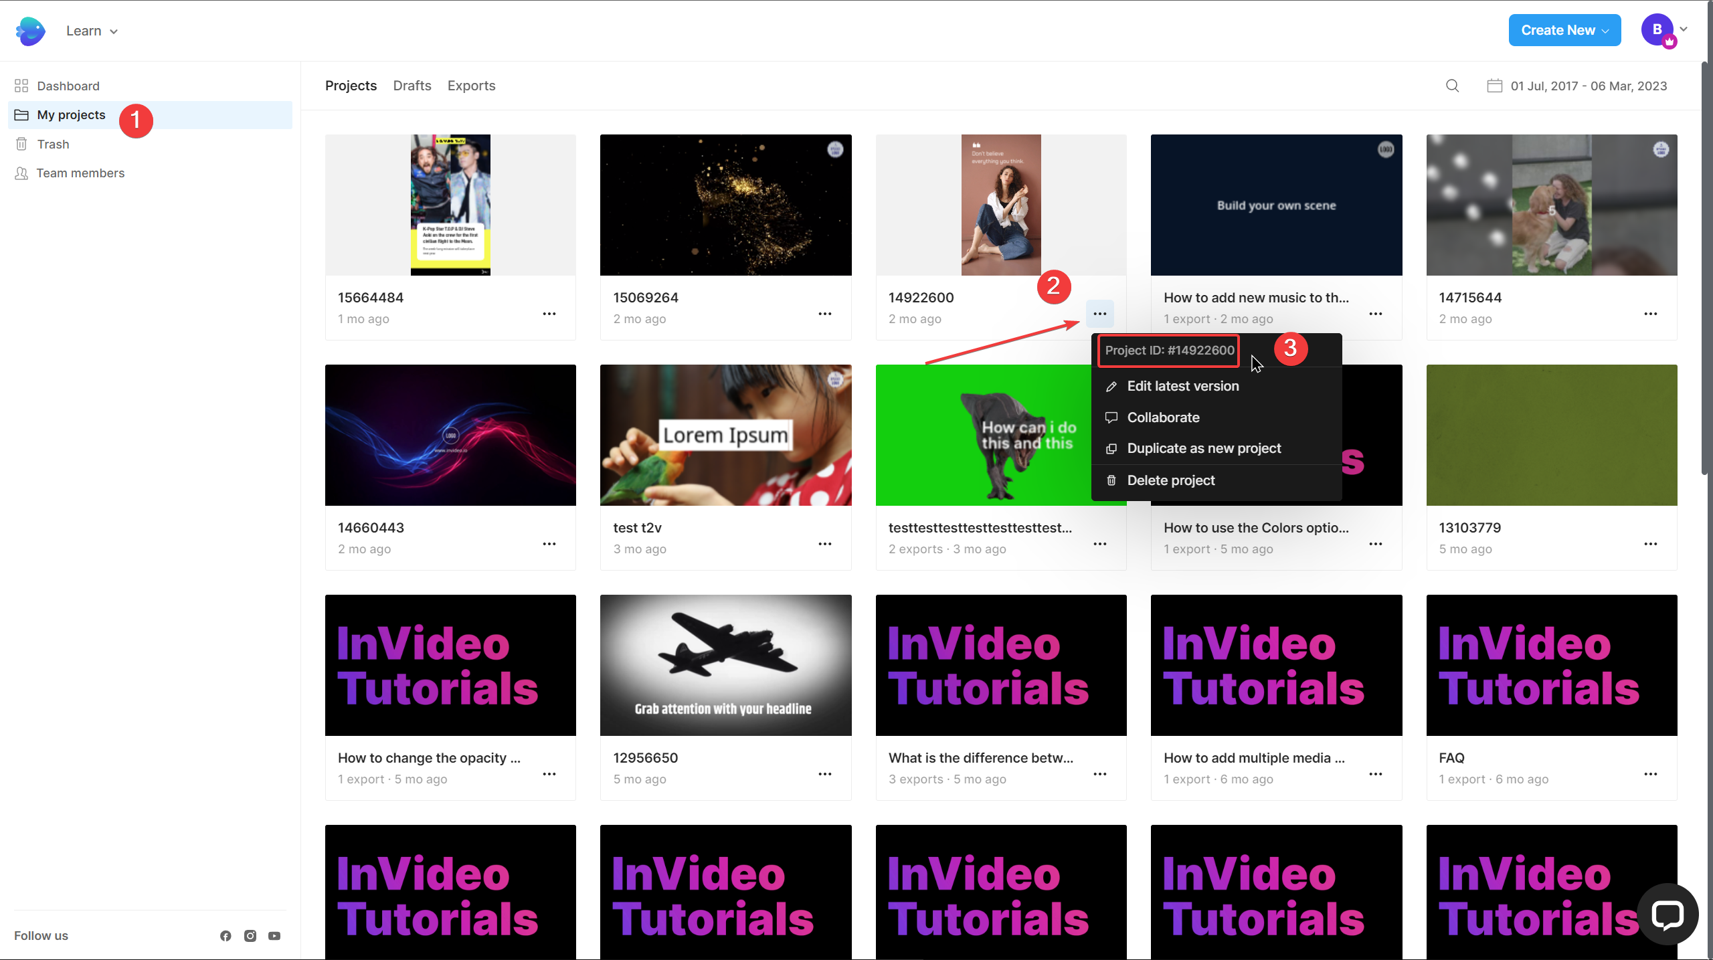Open the Create New dropdown button

tap(1564, 30)
